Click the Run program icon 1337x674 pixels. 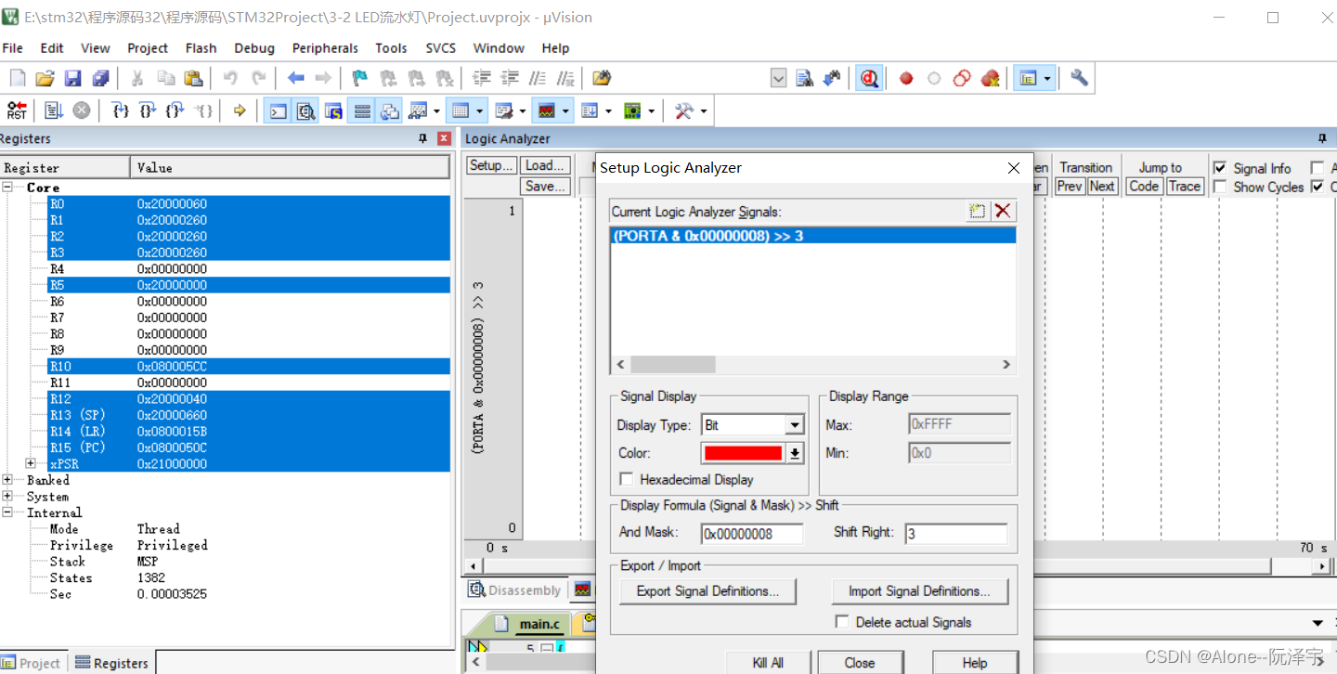pos(54,110)
